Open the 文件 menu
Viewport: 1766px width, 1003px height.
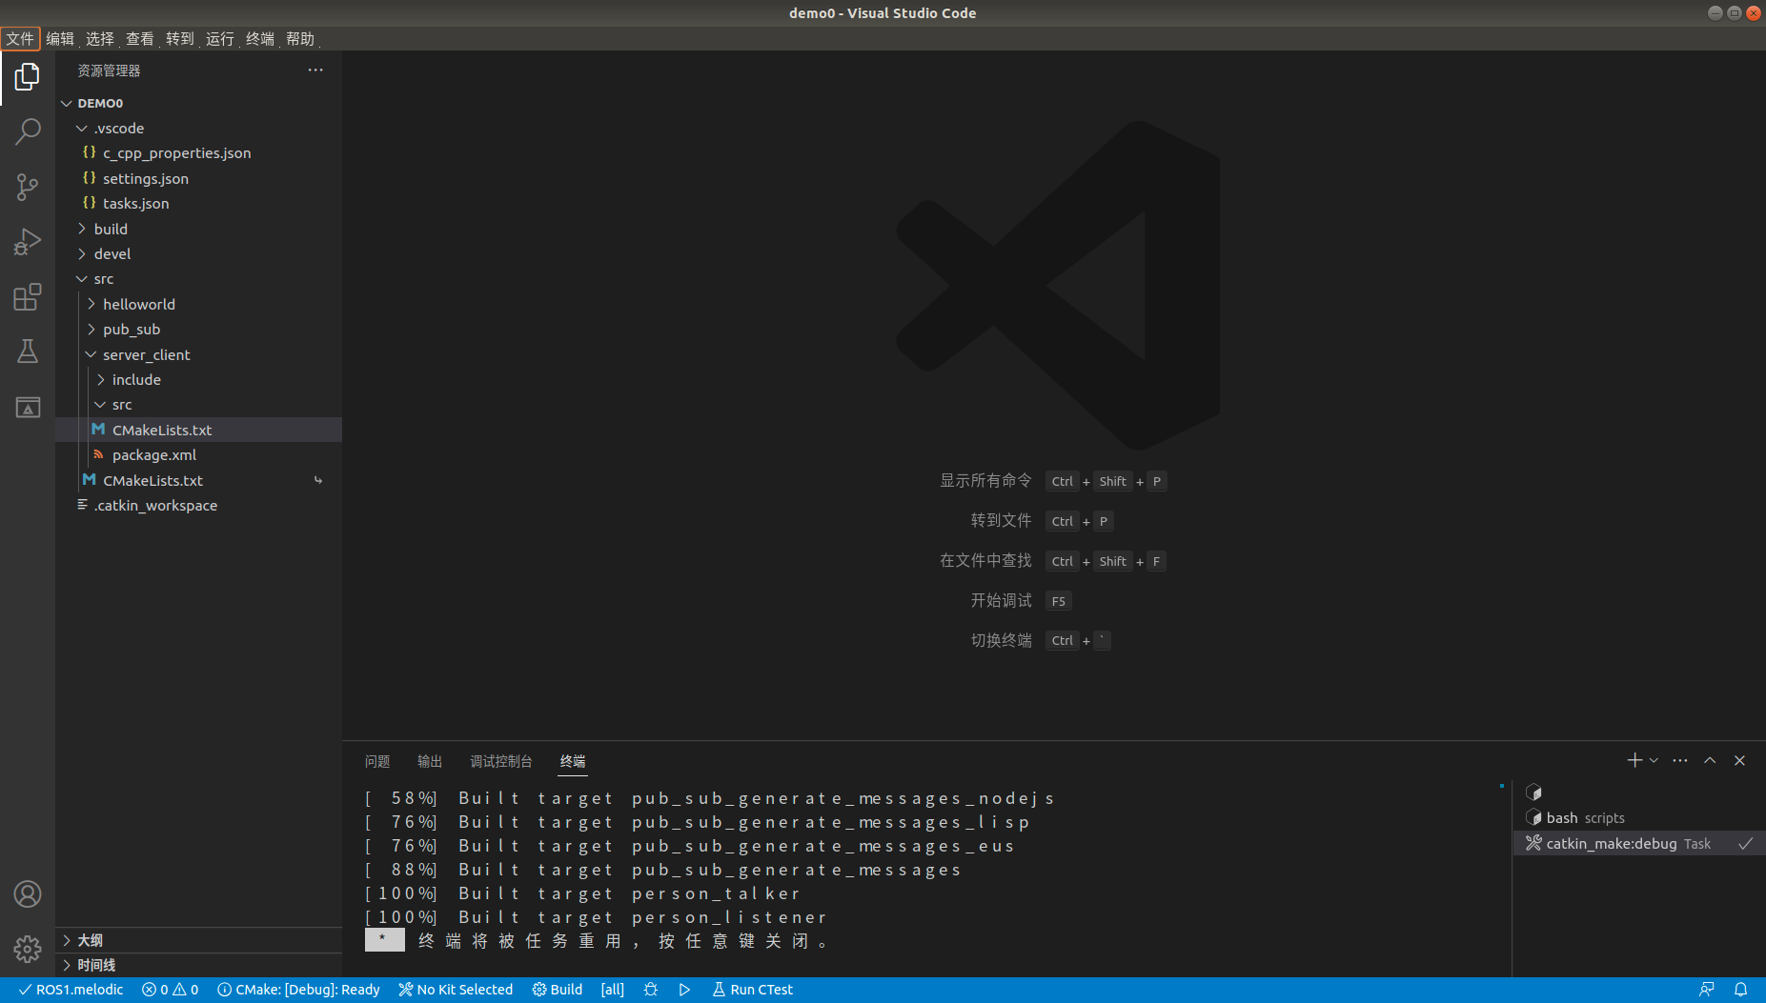click(20, 38)
